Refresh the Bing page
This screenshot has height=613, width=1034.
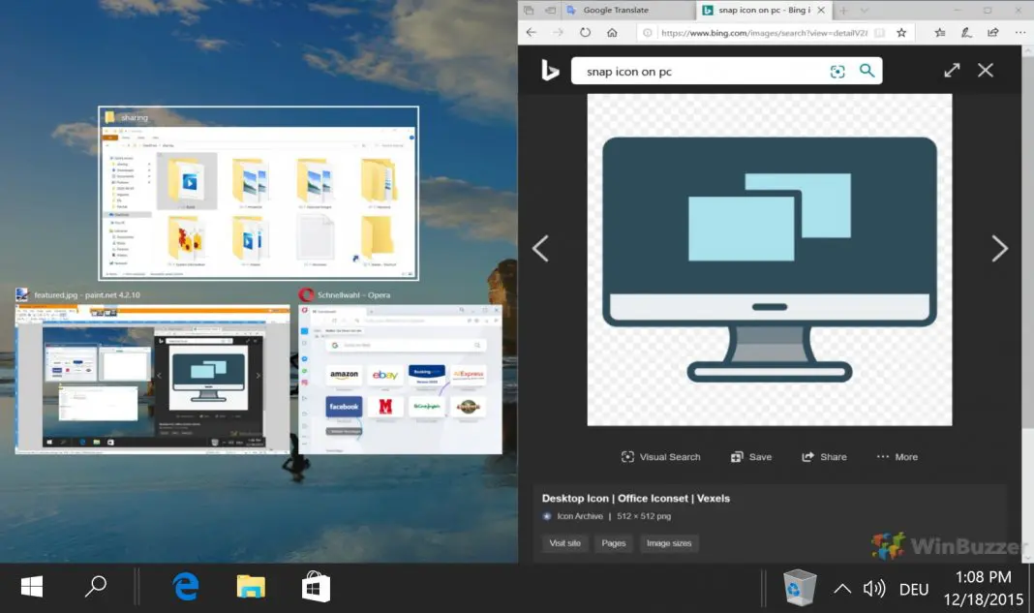pos(585,32)
